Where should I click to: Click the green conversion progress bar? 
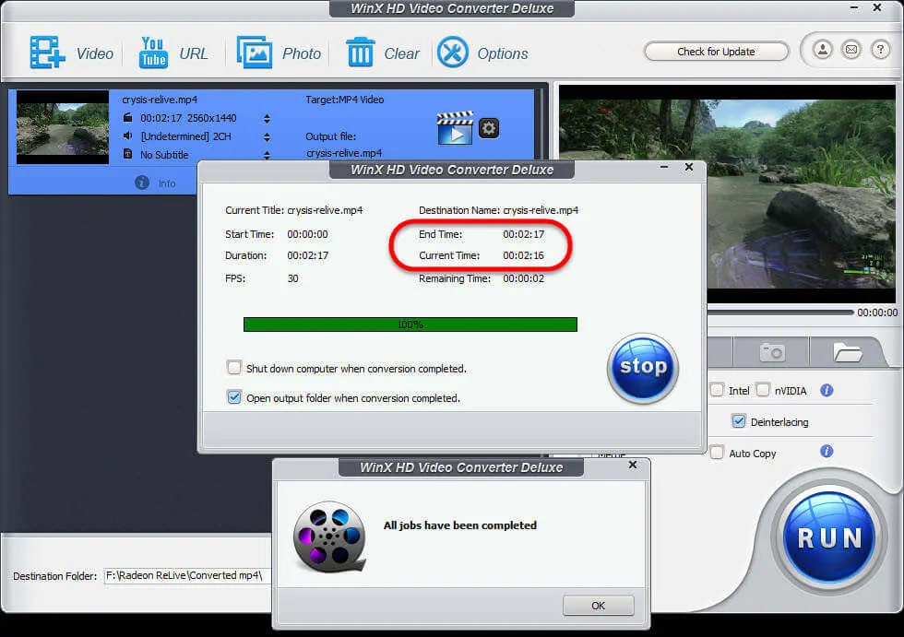410,324
